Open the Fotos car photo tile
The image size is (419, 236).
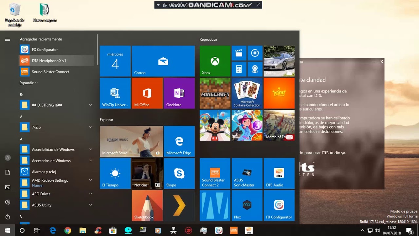click(x=279, y=61)
